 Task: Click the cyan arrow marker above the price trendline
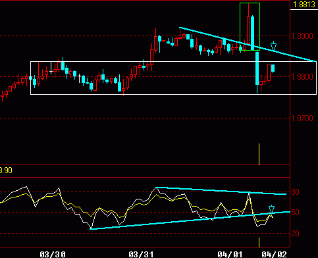(273, 46)
